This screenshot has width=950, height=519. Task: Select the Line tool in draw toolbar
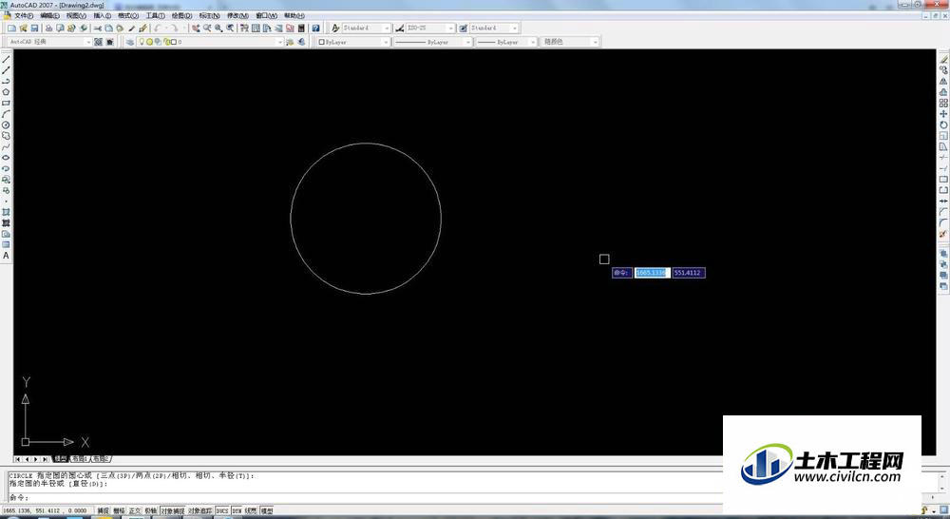6,60
